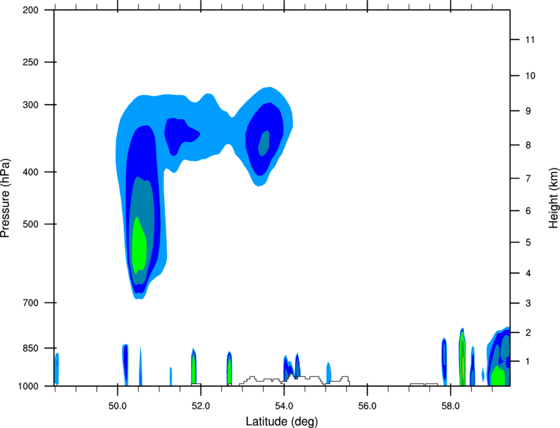Click the 2 km height label
560x428 pixels.
point(528,333)
